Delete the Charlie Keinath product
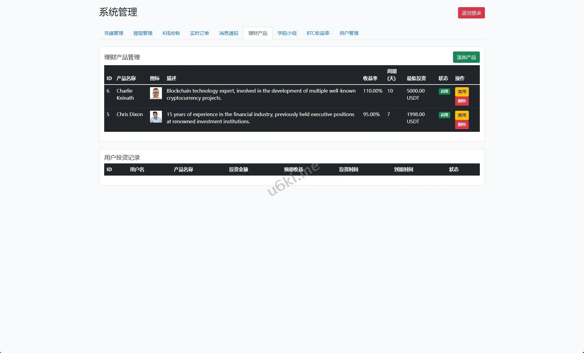Image resolution: width=584 pixels, height=353 pixels. [x=462, y=101]
